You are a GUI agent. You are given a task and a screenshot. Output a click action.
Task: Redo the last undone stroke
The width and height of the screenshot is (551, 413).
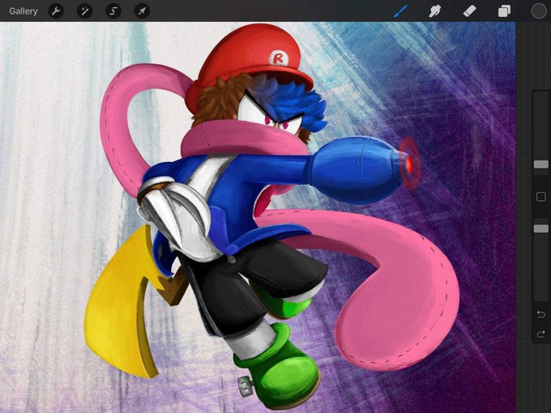541,334
